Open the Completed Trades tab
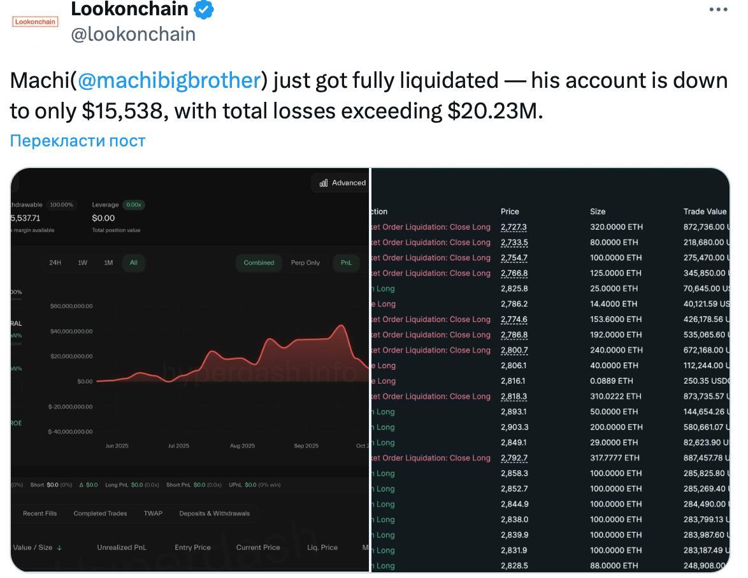This screenshot has width=748, height=578. 100,514
